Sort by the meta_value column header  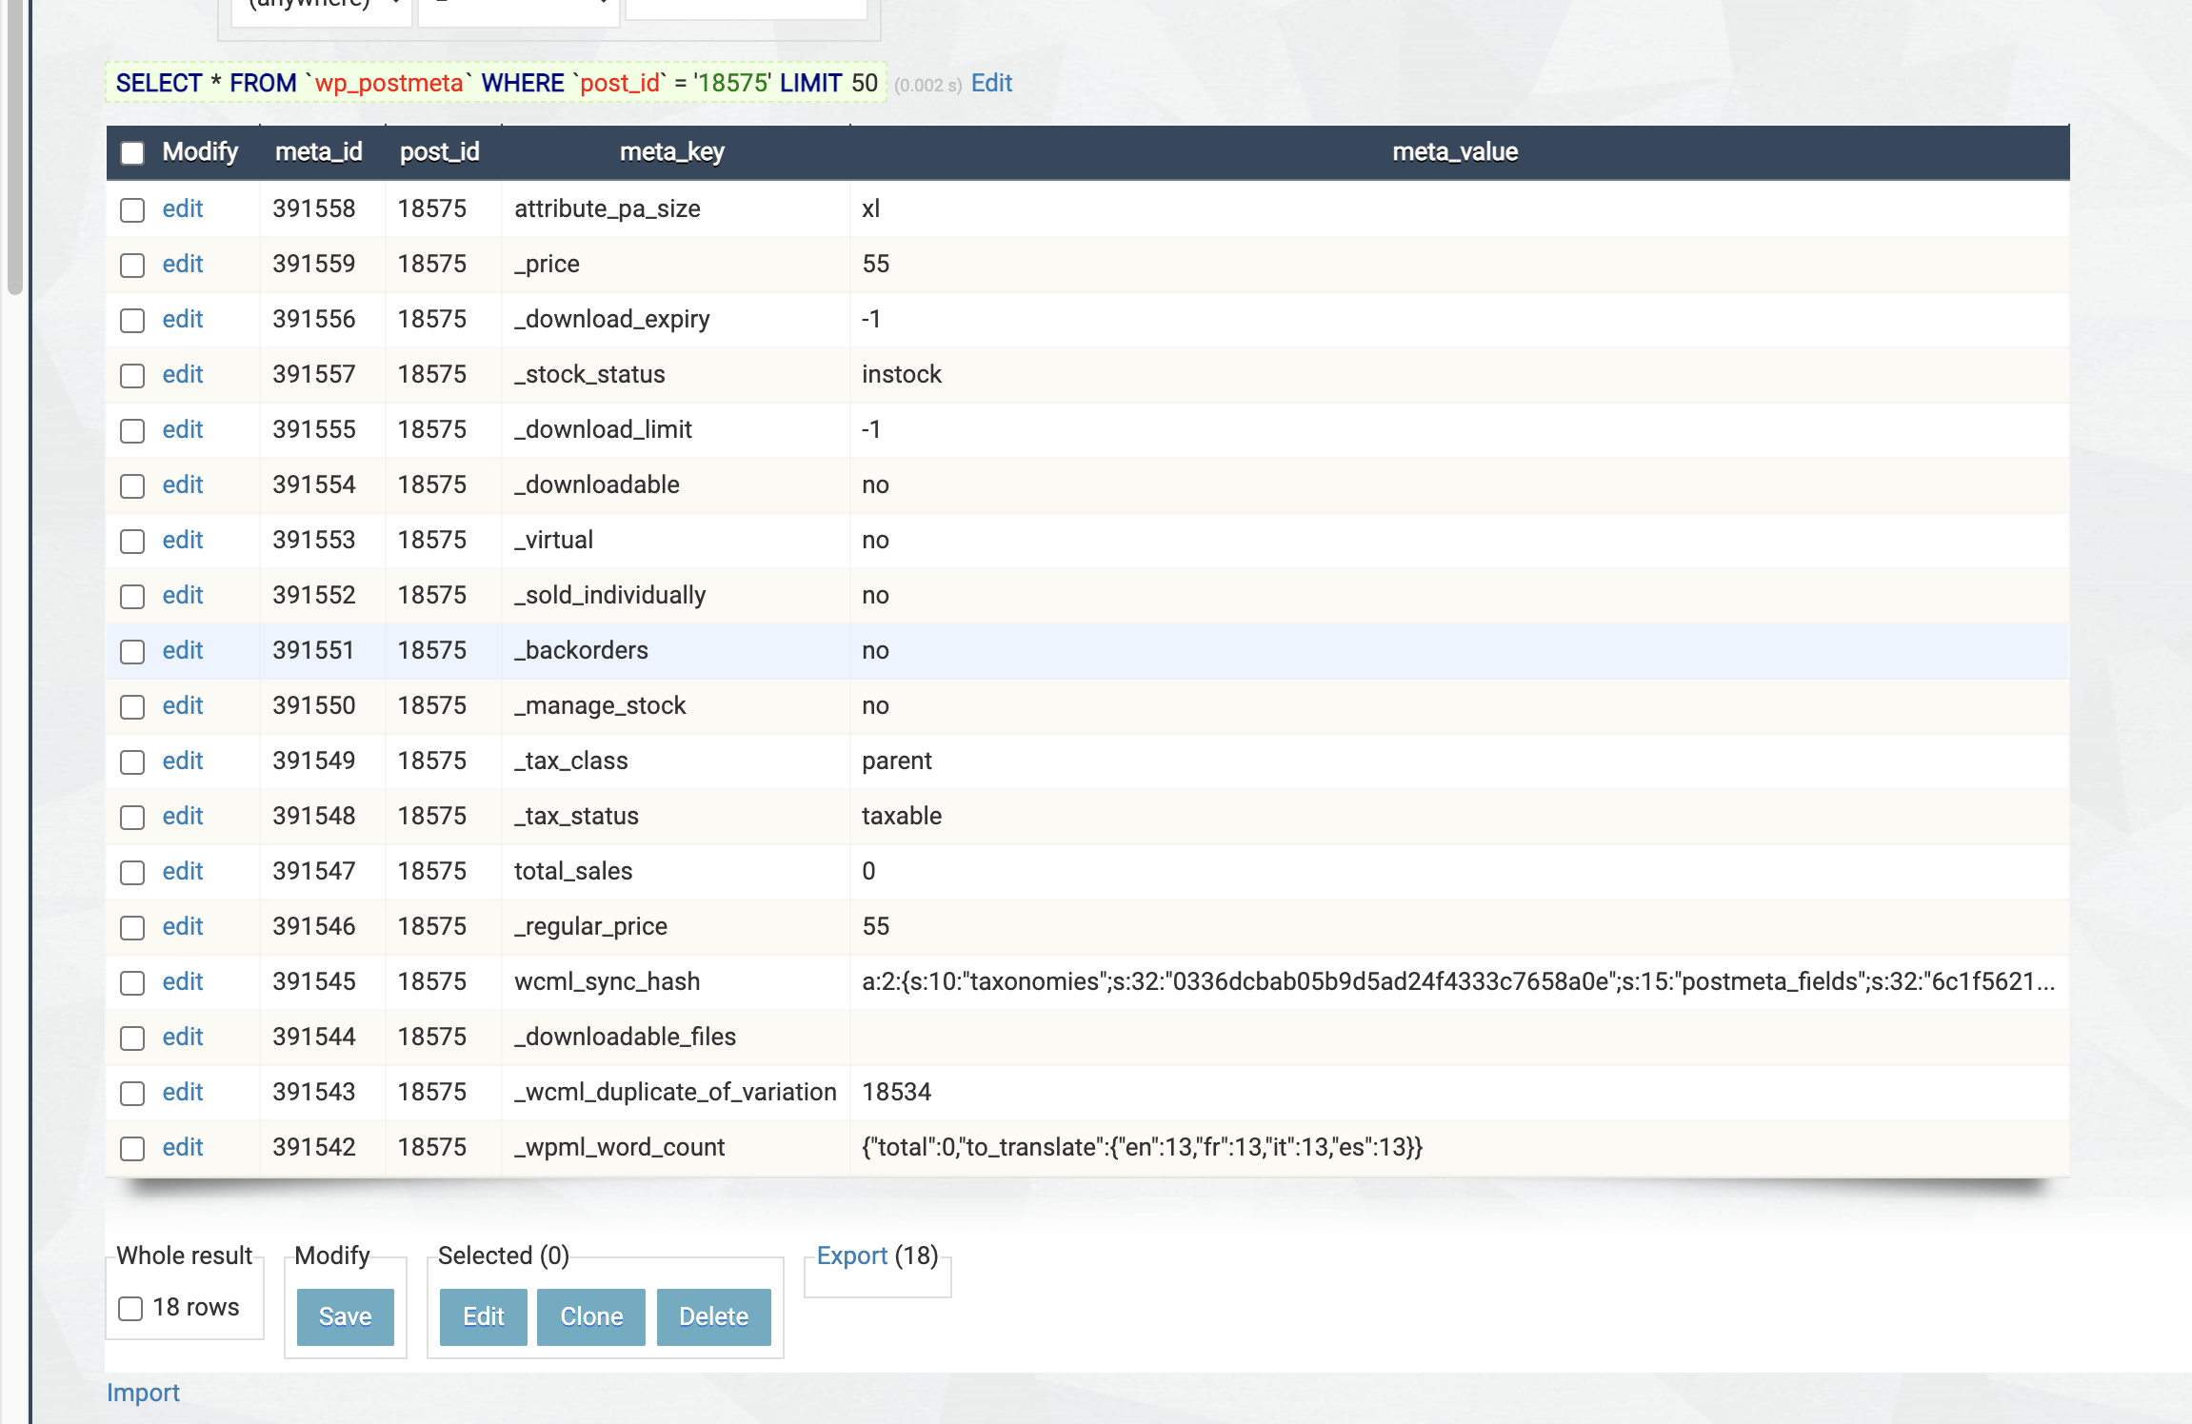point(1455,152)
